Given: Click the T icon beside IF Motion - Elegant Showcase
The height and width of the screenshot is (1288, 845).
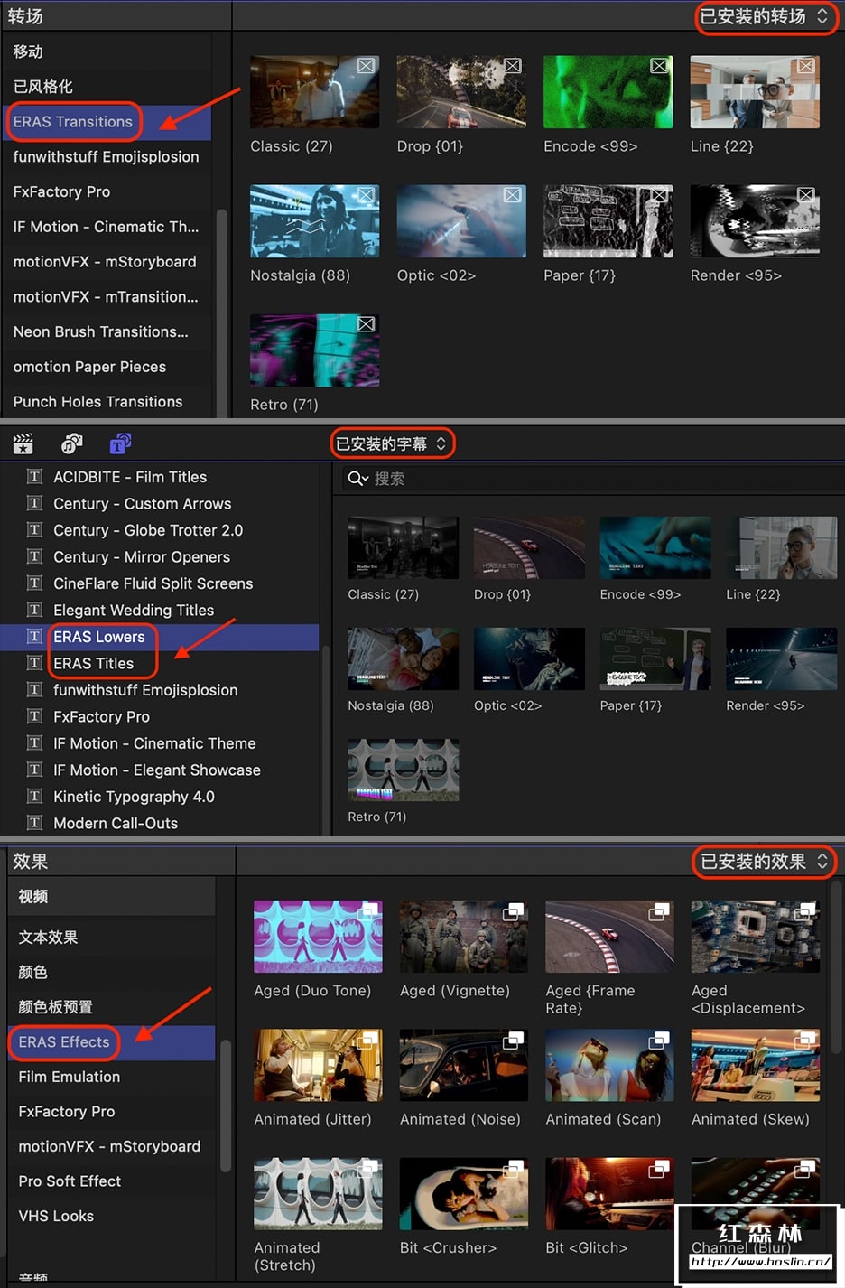Looking at the screenshot, I should click(35, 770).
